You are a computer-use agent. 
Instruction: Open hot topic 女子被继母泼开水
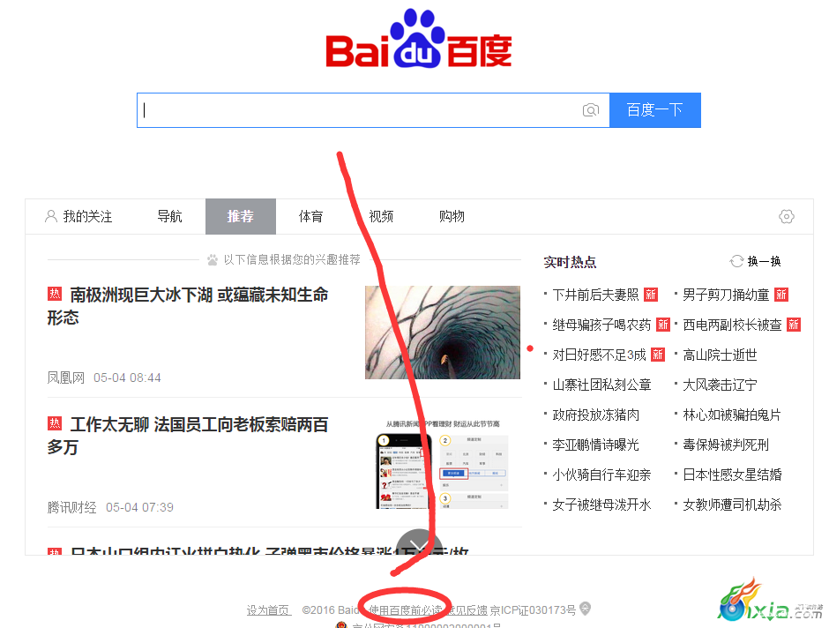[x=601, y=505]
